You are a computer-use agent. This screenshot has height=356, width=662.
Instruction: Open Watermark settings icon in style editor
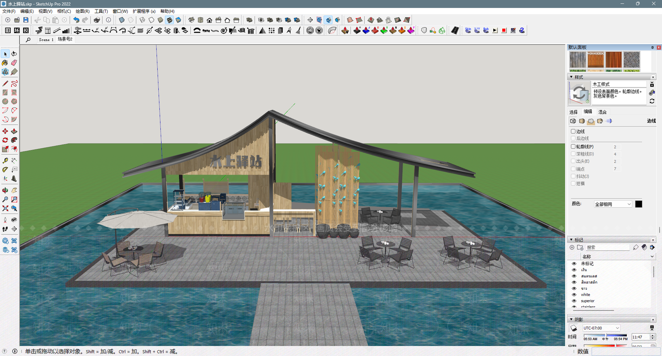[x=600, y=121]
